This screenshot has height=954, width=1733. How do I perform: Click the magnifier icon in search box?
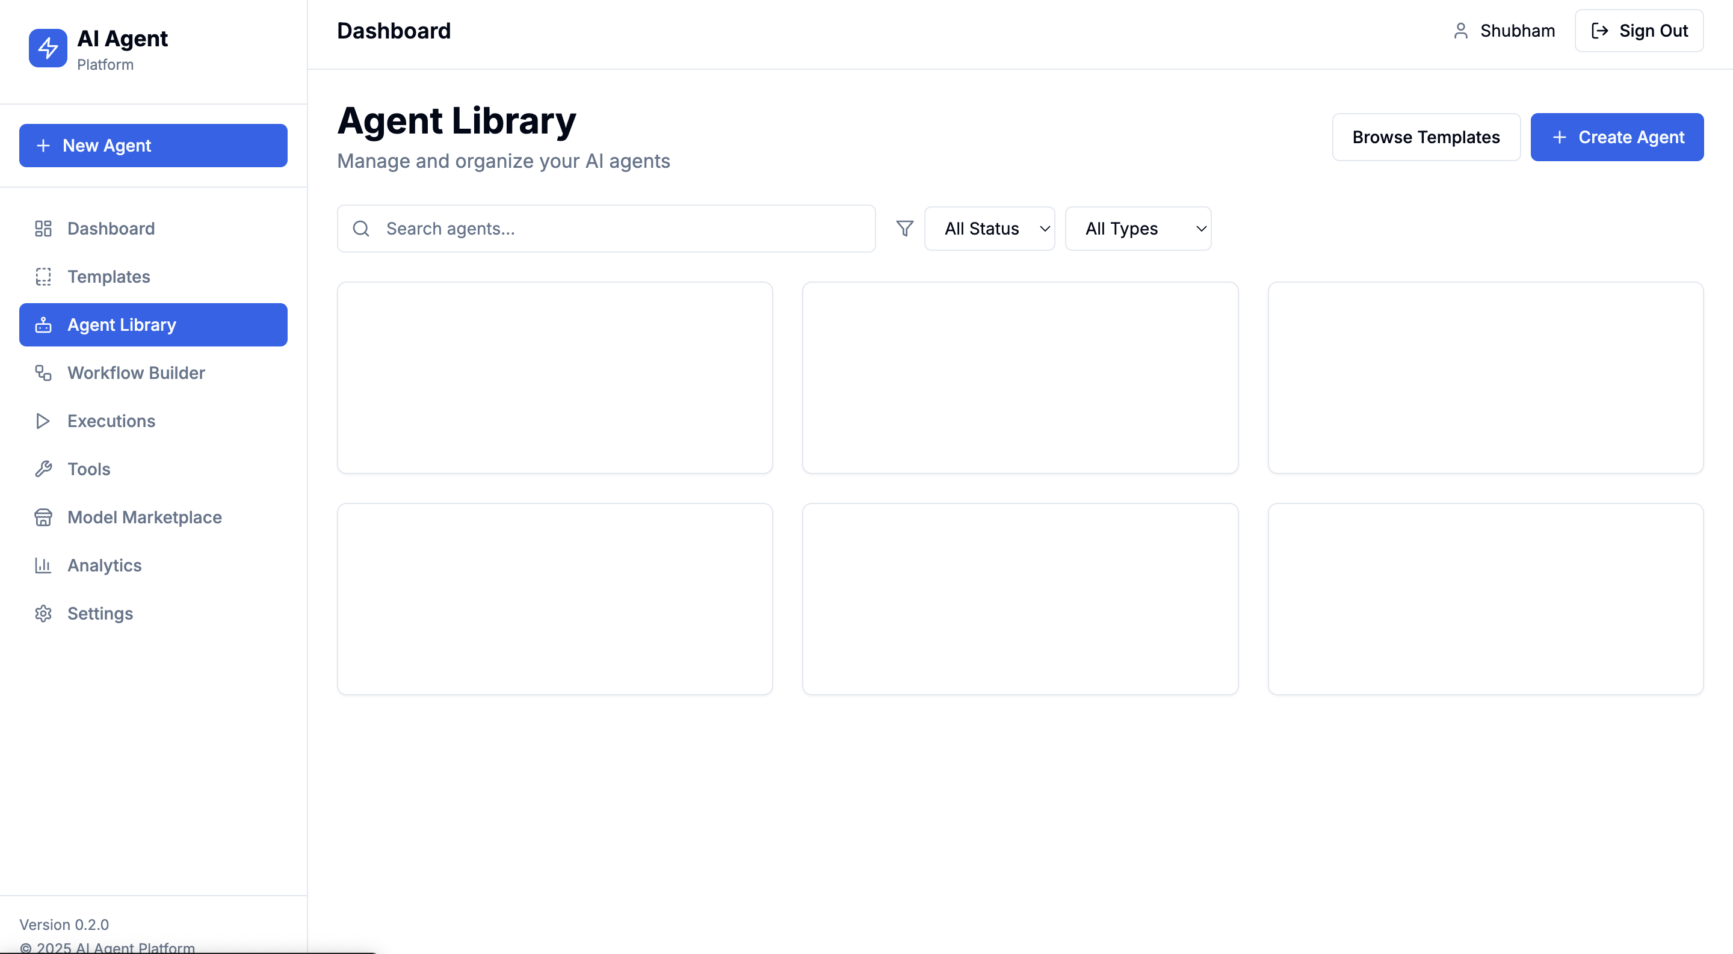[361, 229]
